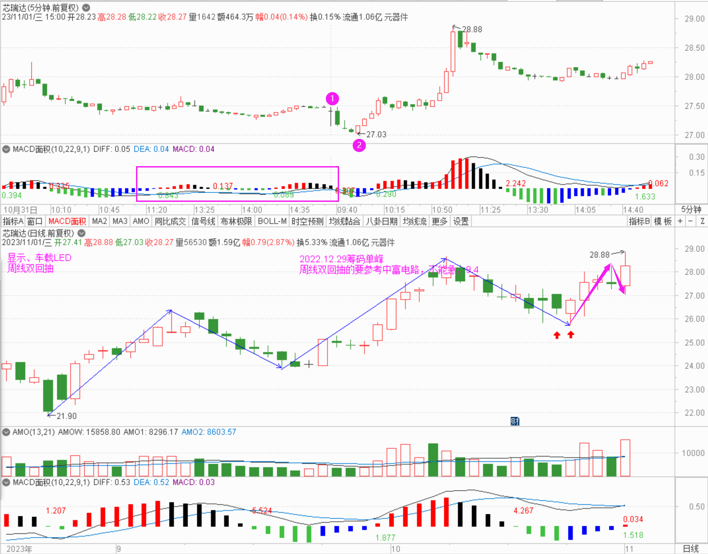Image resolution: width=708 pixels, height=554 pixels.
Task: Open the daily chart title dropdown arrow
Action: [81, 233]
